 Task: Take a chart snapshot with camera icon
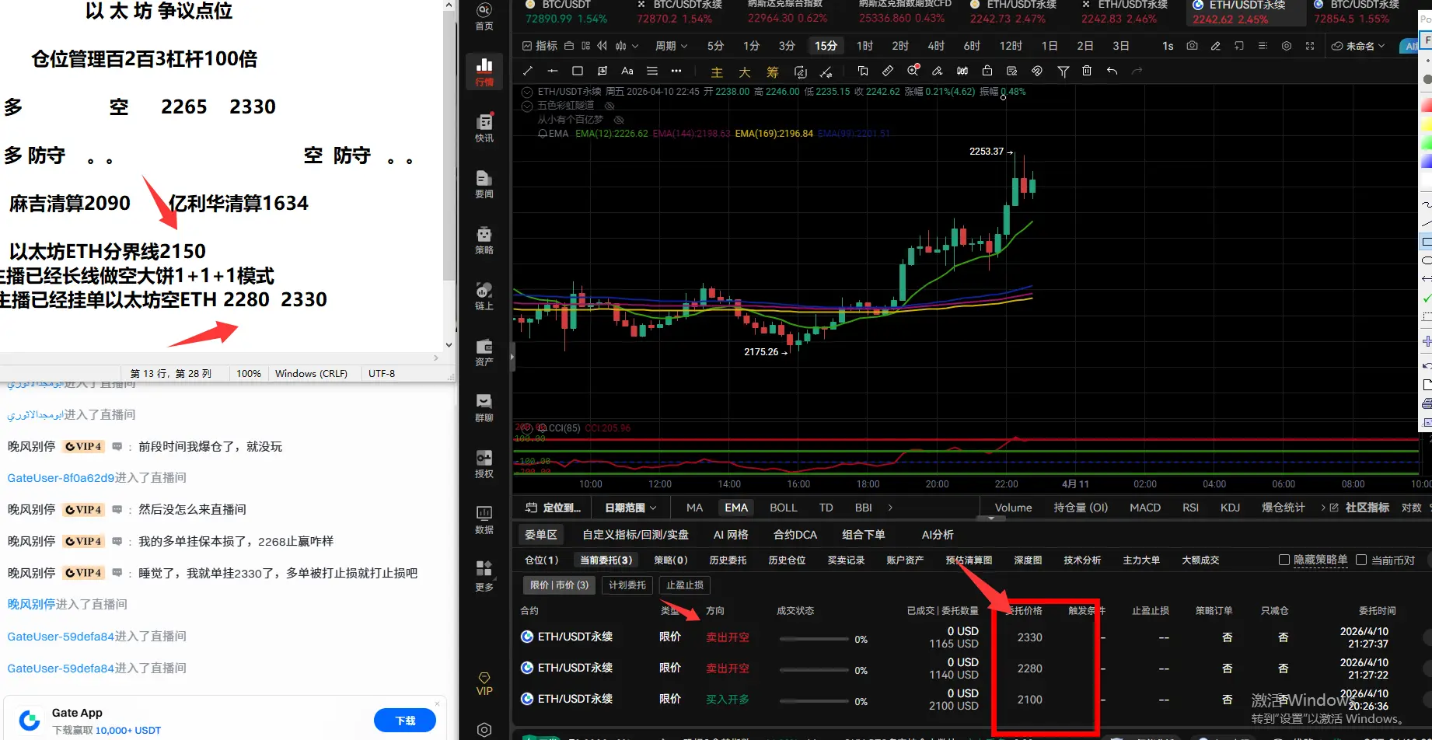coord(1192,46)
